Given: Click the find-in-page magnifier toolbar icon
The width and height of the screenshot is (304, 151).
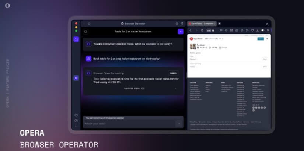Looking at the screenshot, I should (221, 31).
